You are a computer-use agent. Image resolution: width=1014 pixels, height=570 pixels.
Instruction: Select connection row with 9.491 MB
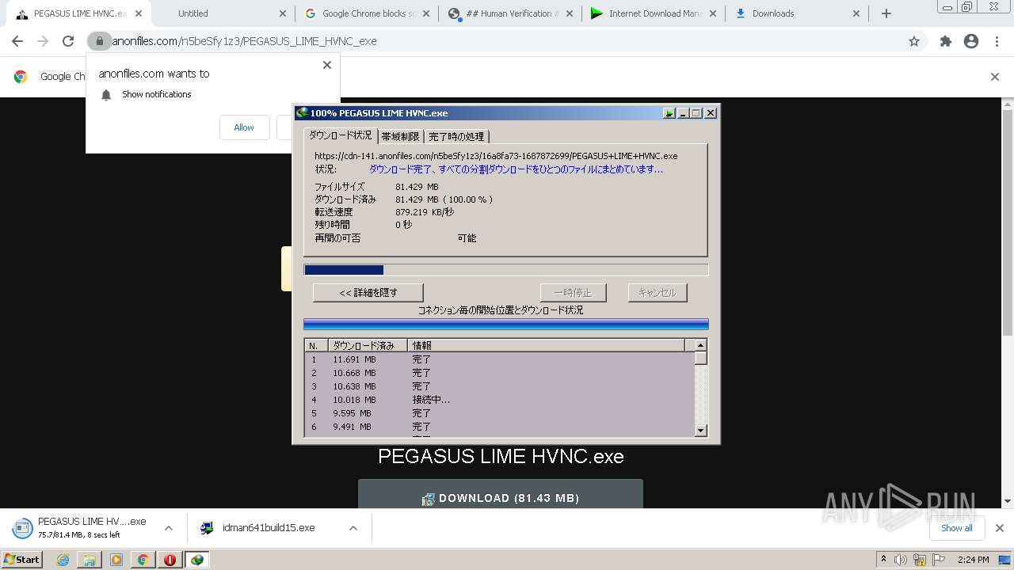pos(500,427)
